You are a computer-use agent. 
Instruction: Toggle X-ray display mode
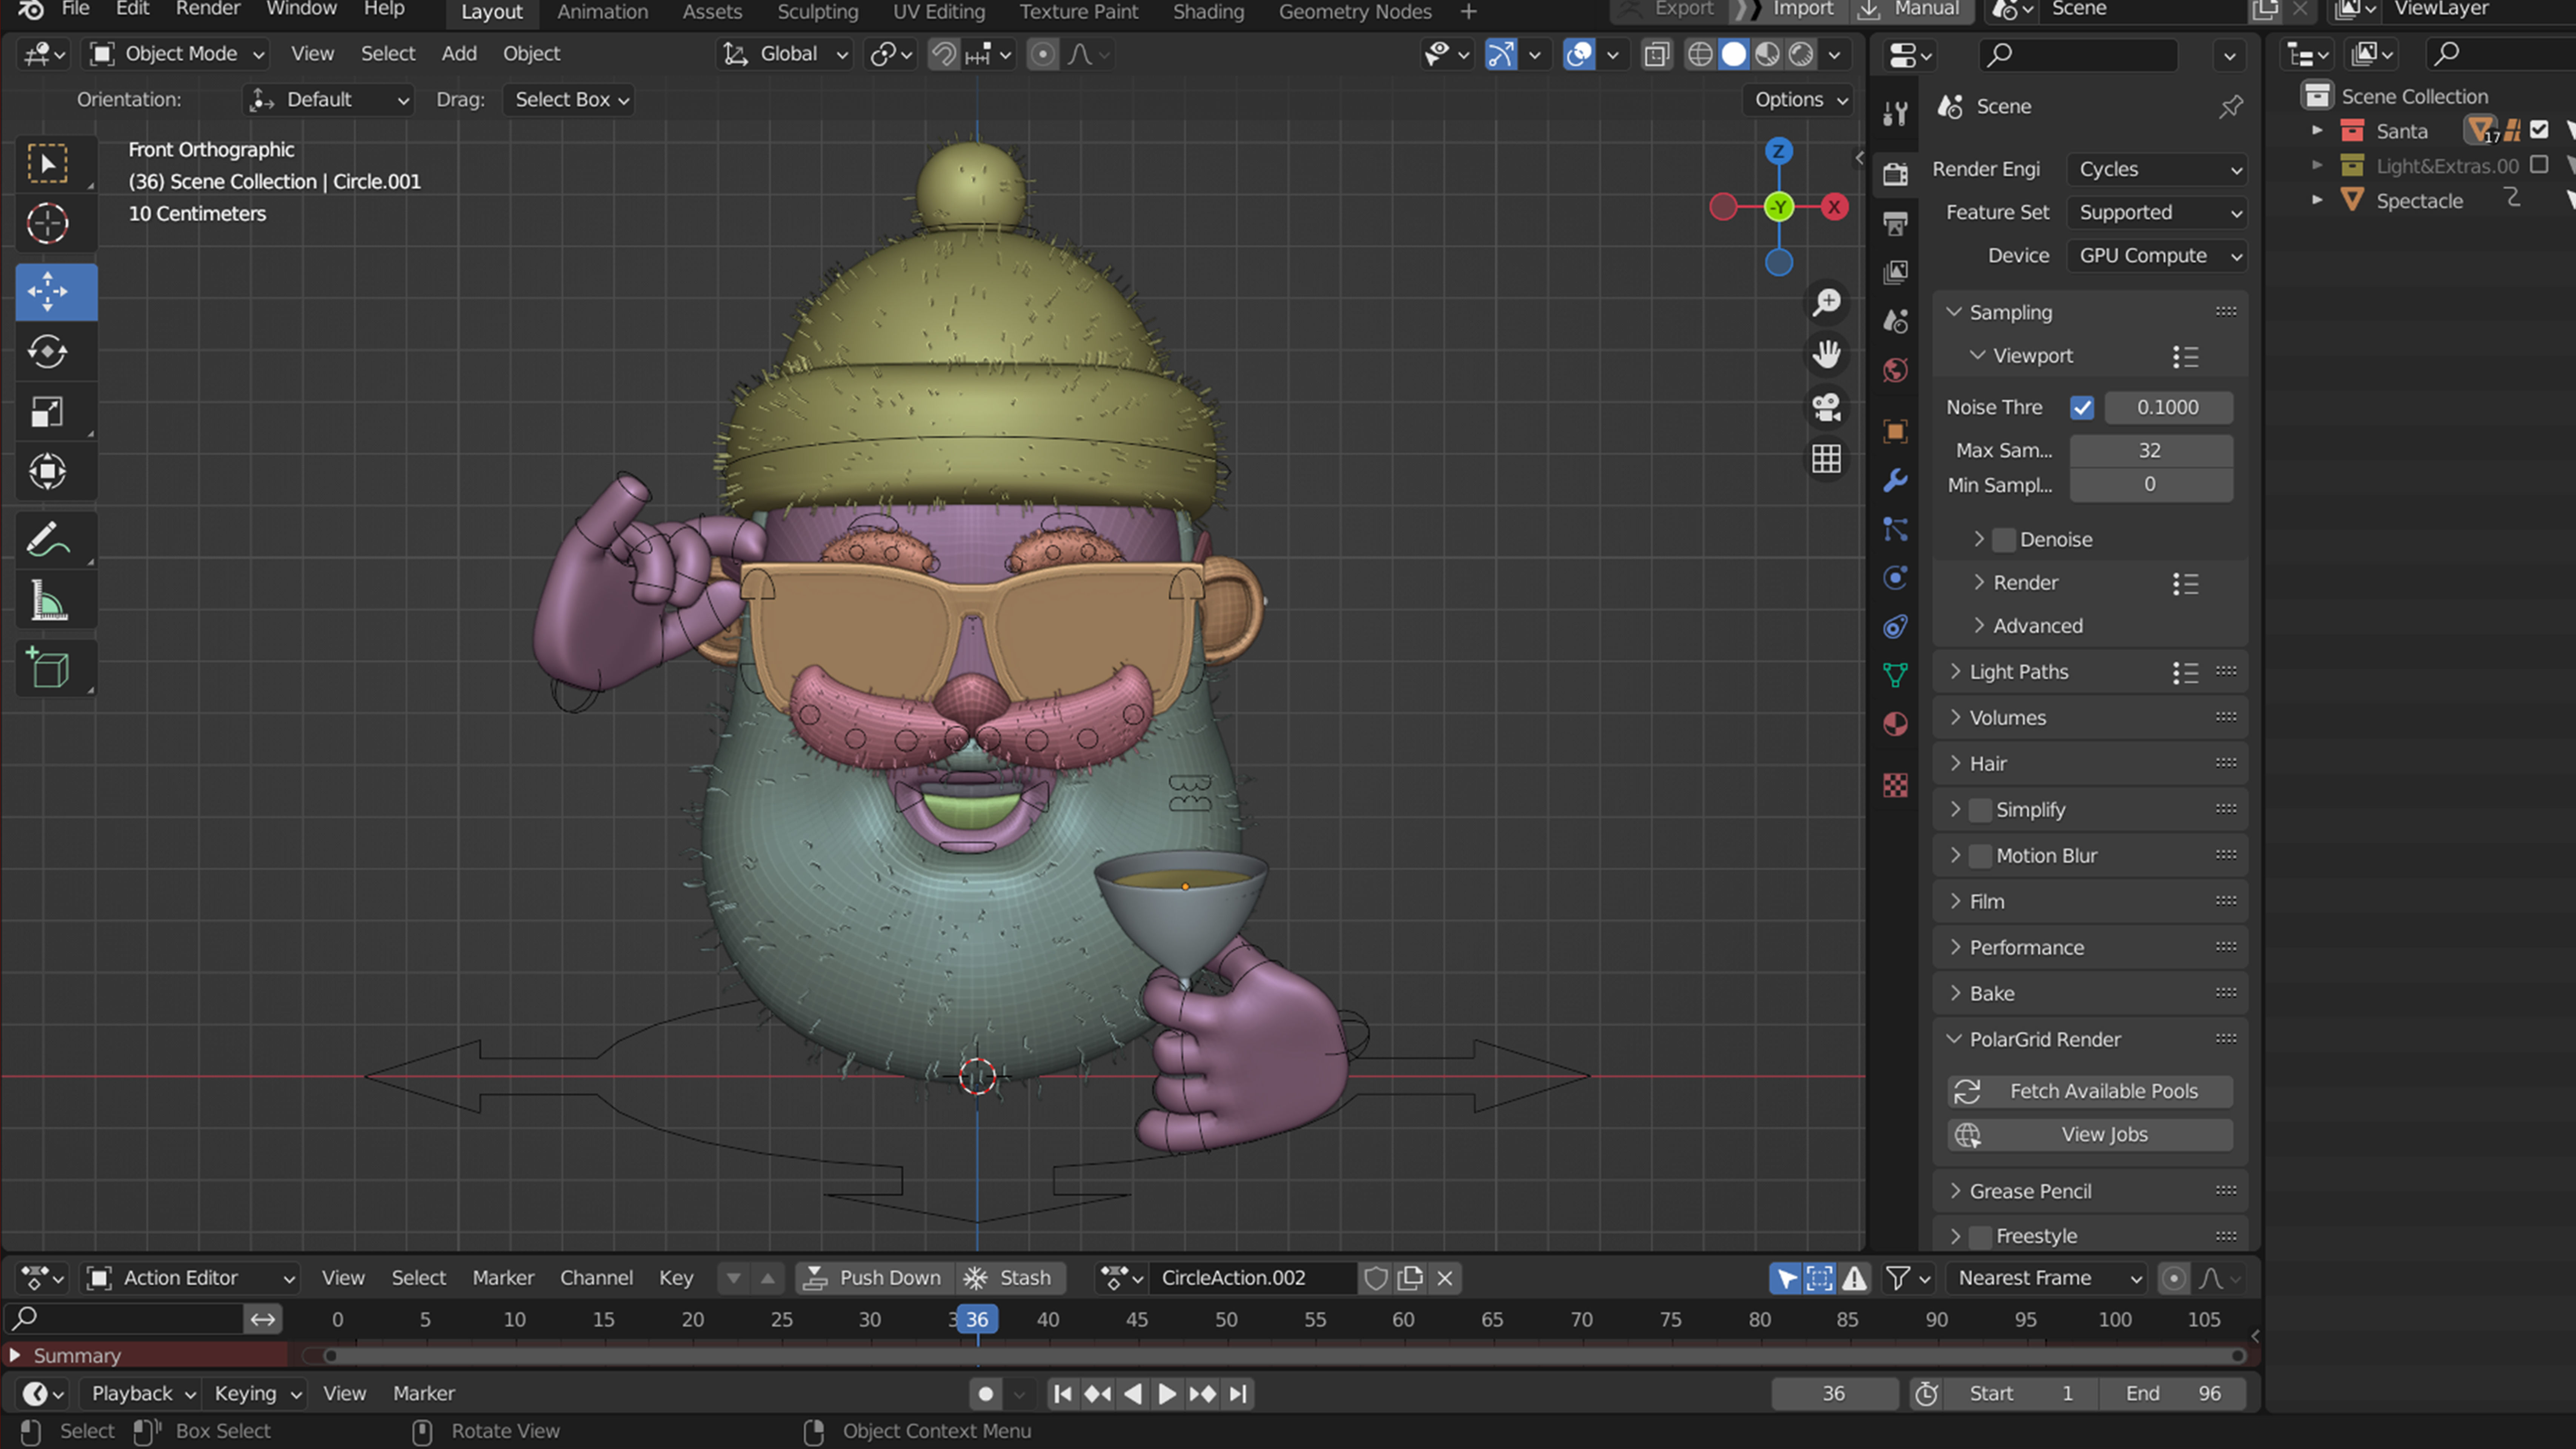tap(1657, 54)
